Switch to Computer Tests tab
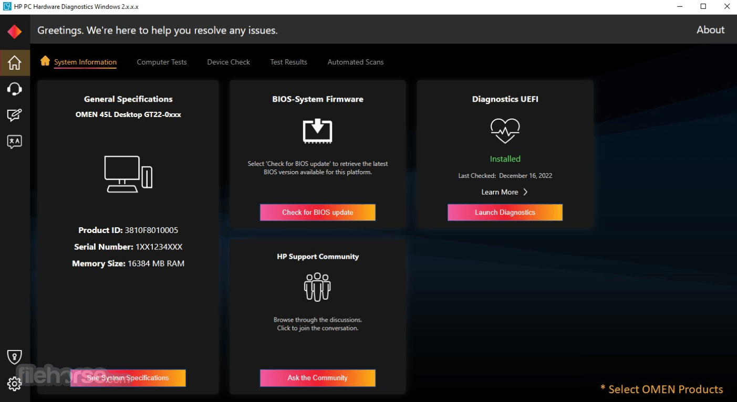Image resolution: width=737 pixels, height=402 pixels. pos(162,62)
